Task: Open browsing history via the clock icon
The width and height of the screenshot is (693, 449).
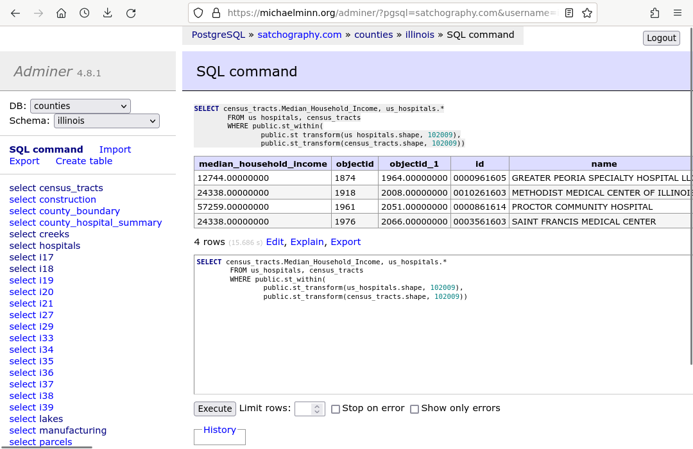Action: (x=84, y=12)
